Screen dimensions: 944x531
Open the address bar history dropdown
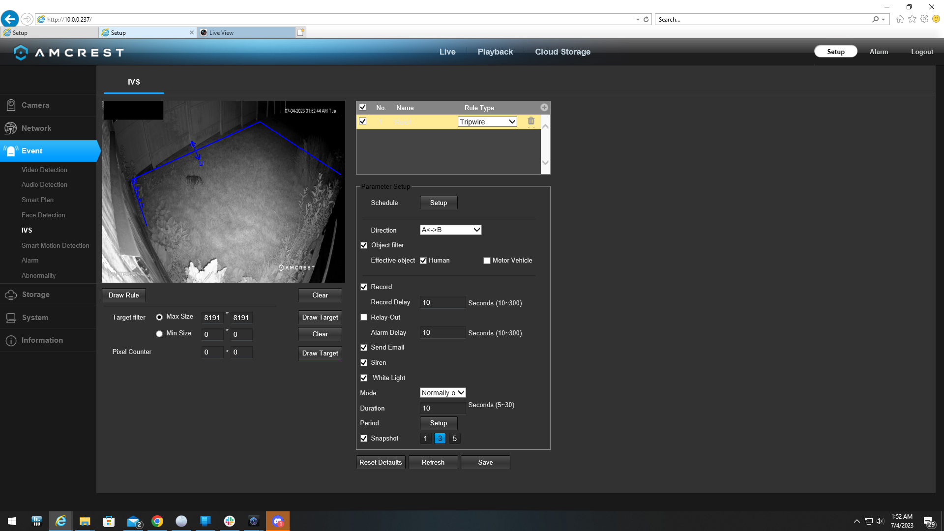point(638,20)
